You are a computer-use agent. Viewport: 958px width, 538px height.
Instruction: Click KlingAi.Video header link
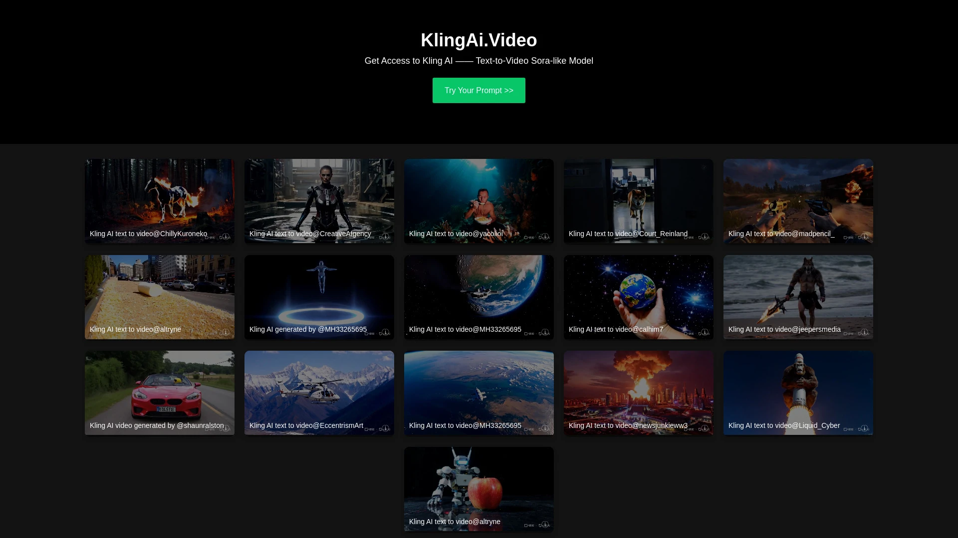point(479,40)
